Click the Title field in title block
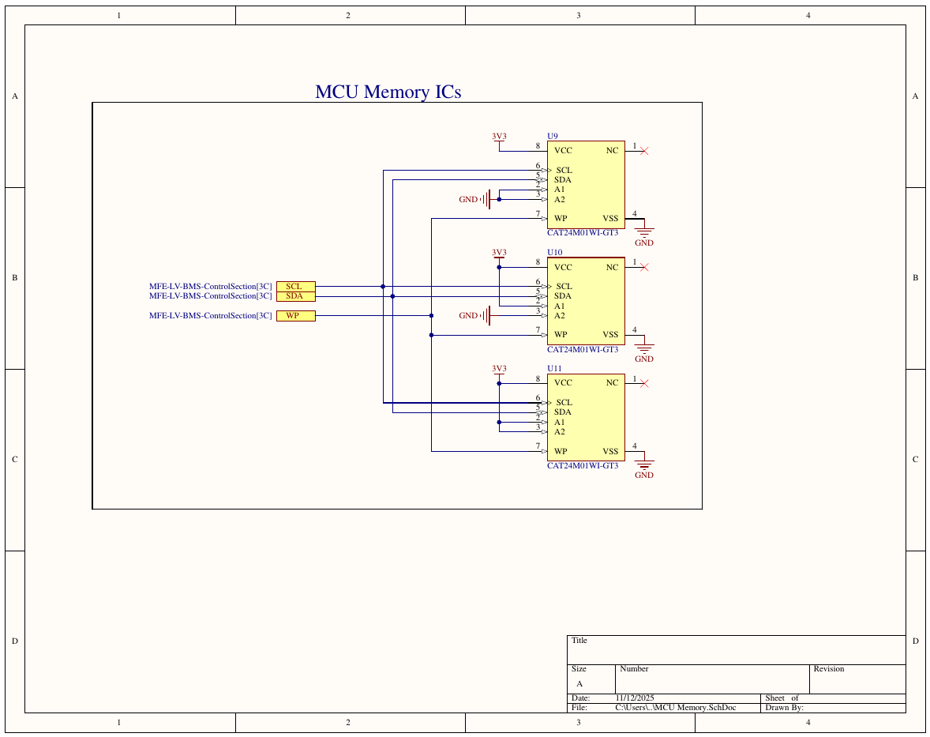The width and height of the screenshot is (930, 737). pyautogui.click(x=736, y=650)
